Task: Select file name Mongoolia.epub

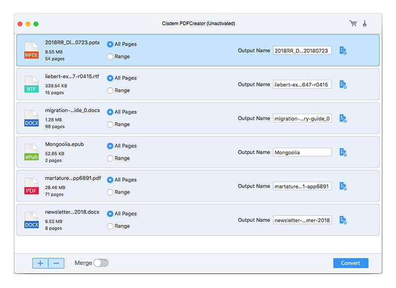Action: (x=64, y=144)
